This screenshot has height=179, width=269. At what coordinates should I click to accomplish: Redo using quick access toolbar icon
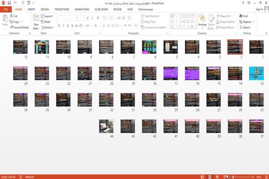[x=23, y=3]
